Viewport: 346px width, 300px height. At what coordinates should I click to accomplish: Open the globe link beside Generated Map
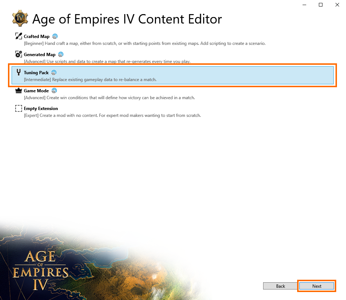tap(61, 54)
